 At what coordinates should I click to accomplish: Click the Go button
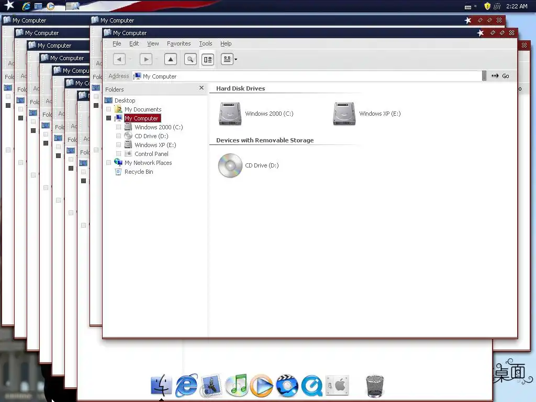[500, 76]
